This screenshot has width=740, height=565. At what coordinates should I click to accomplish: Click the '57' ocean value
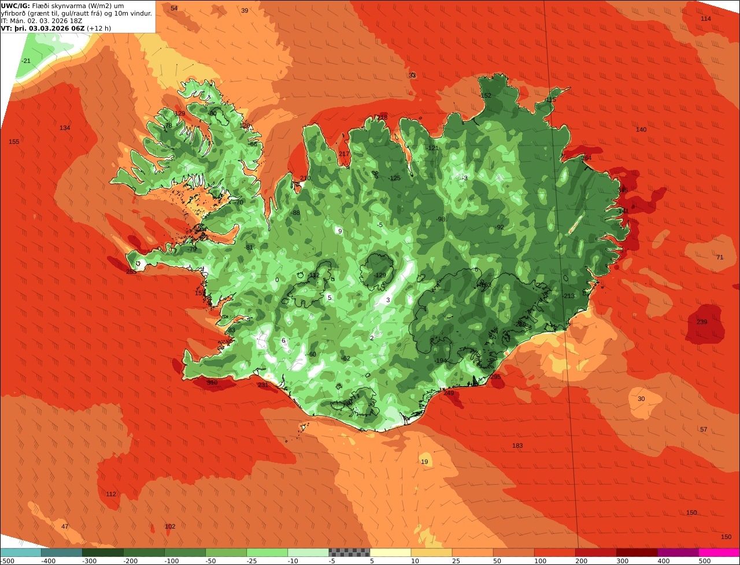click(704, 429)
